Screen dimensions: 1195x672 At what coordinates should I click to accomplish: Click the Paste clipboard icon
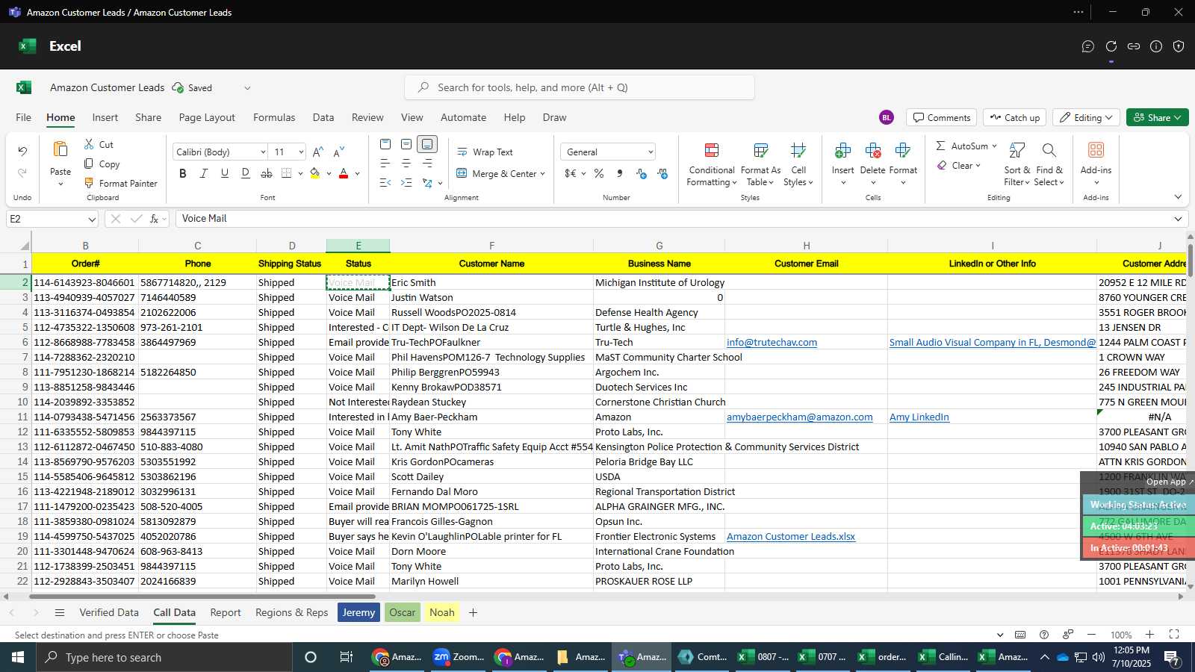[x=60, y=149]
